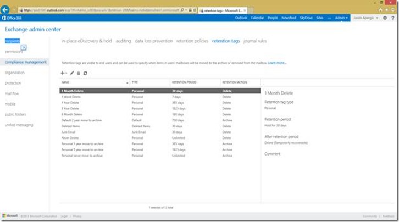Refresh the retention tags list

point(85,73)
